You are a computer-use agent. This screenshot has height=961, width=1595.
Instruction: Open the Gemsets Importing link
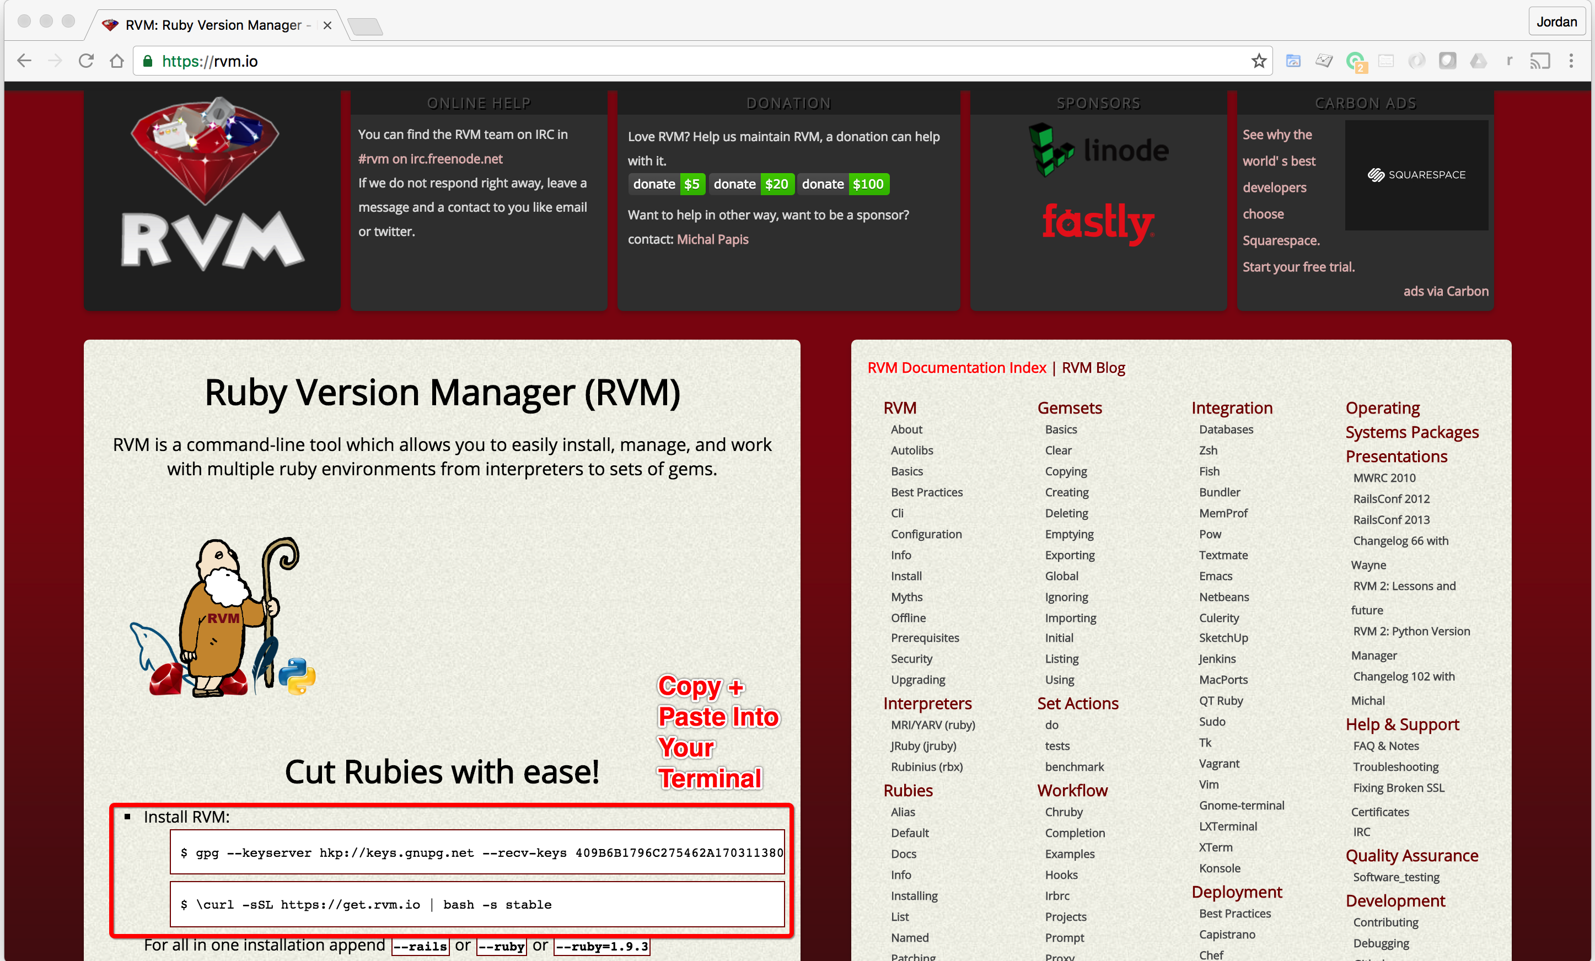click(x=1070, y=618)
